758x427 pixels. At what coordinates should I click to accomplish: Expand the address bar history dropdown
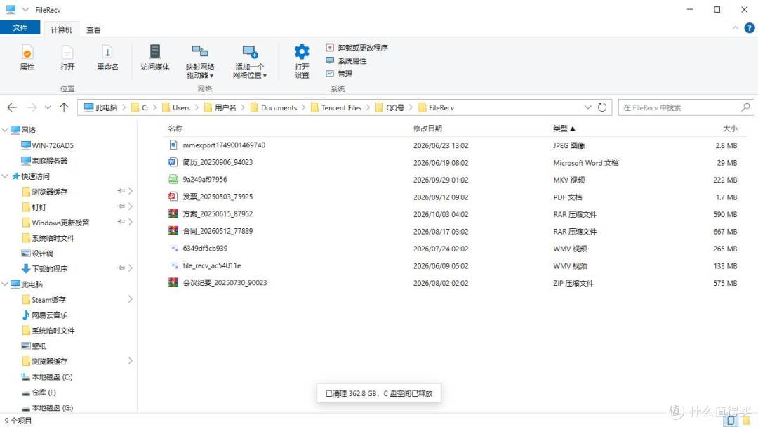(x=587, y=107)
